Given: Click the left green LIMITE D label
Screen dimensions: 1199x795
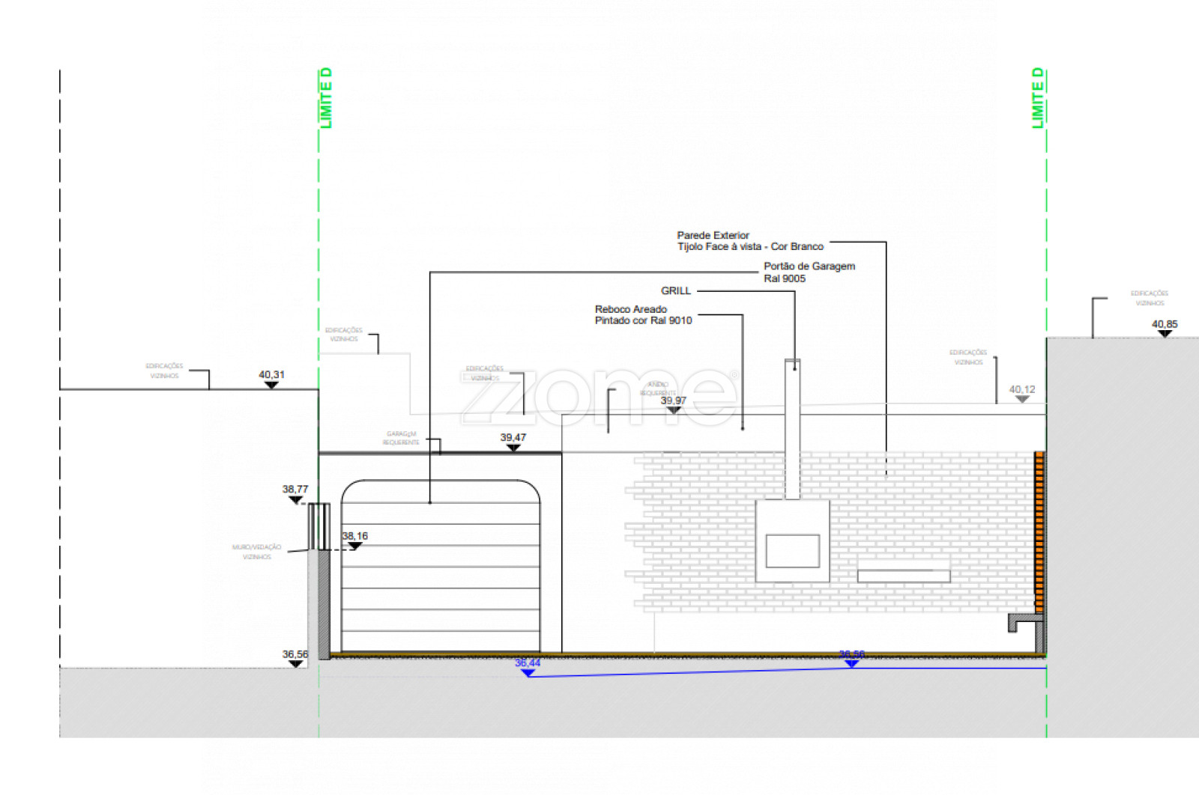Looking at the screenshot, I should click(x=326, y=98).
